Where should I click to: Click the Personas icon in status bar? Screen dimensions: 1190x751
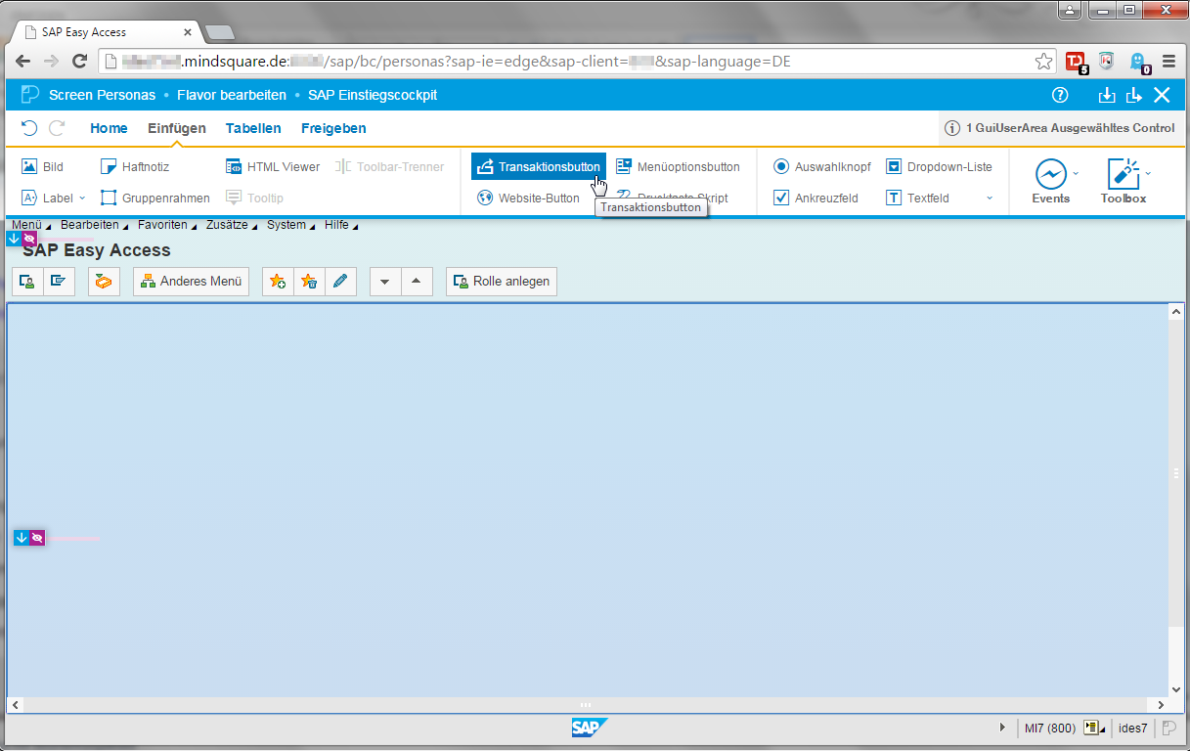(x=1169, y=728)
